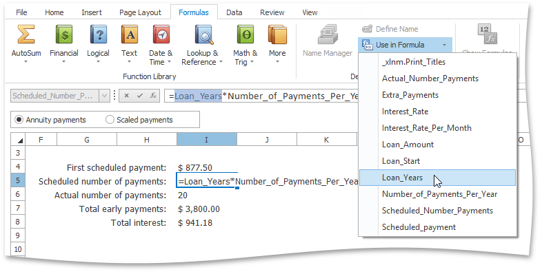
Task: Select column header H
Action: point(147,140)
